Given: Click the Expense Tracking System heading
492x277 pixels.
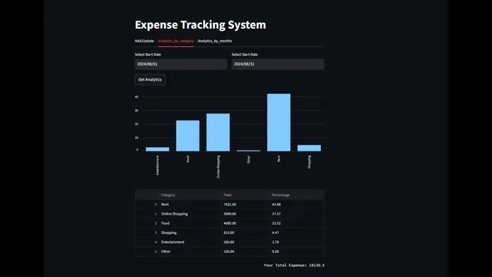Looking at the screenshot, I should click(x=201, y=25).
